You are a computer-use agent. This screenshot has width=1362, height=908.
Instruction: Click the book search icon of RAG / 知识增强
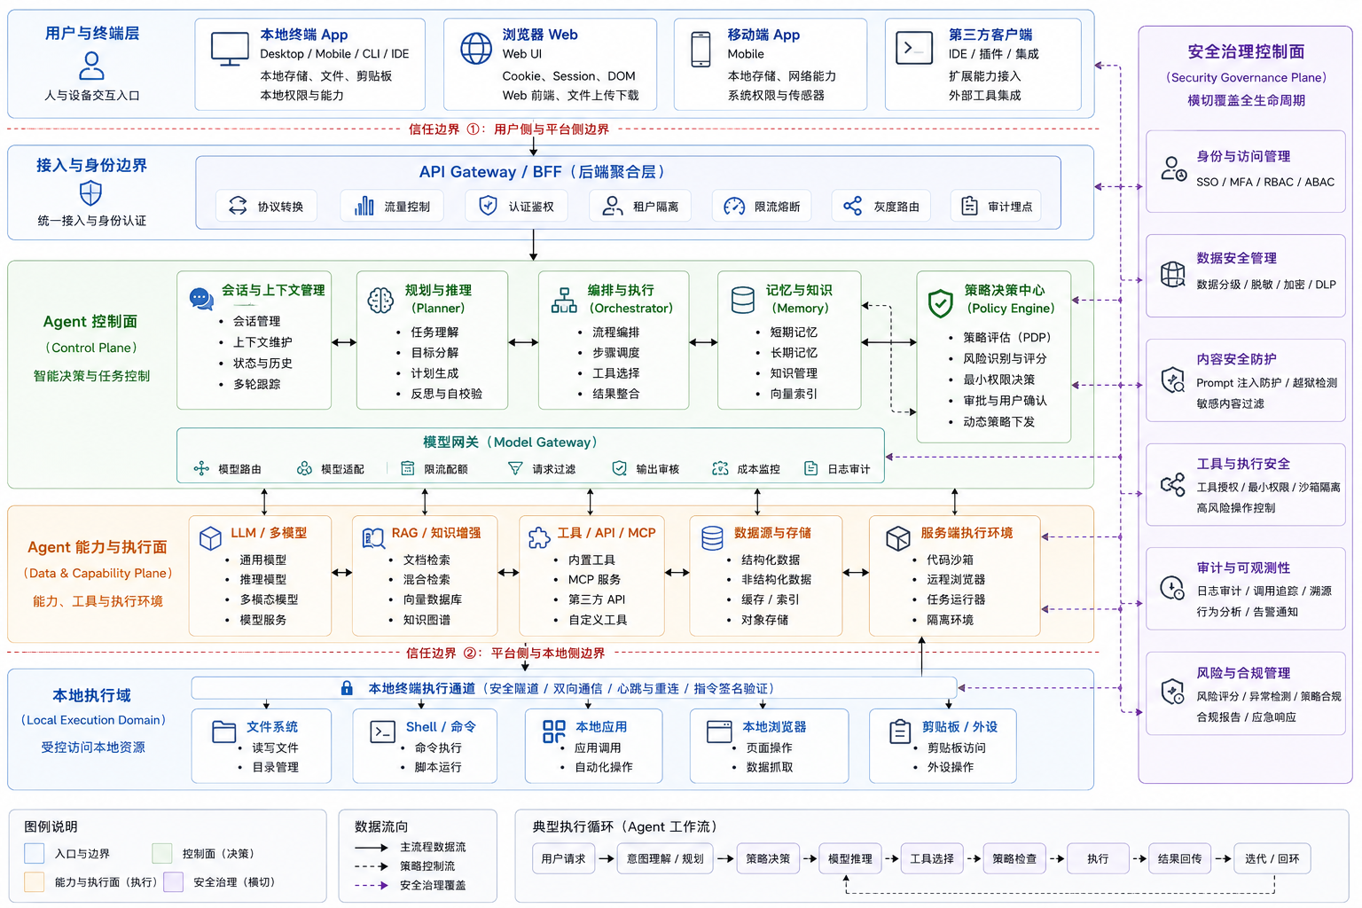(374, 537)
